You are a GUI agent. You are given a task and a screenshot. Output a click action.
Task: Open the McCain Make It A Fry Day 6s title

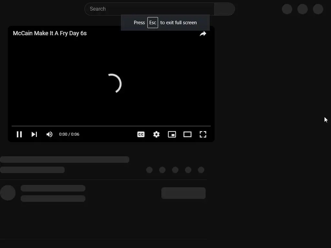click(50, 33)
